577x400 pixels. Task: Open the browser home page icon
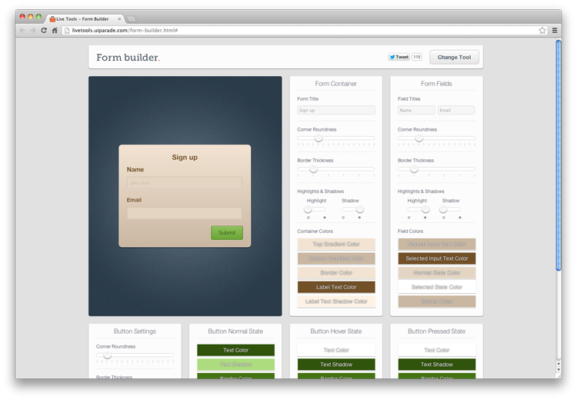tap(55, 30)
